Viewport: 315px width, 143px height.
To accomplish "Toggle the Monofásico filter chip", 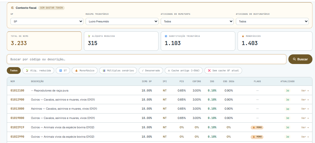I will point(84,71).
